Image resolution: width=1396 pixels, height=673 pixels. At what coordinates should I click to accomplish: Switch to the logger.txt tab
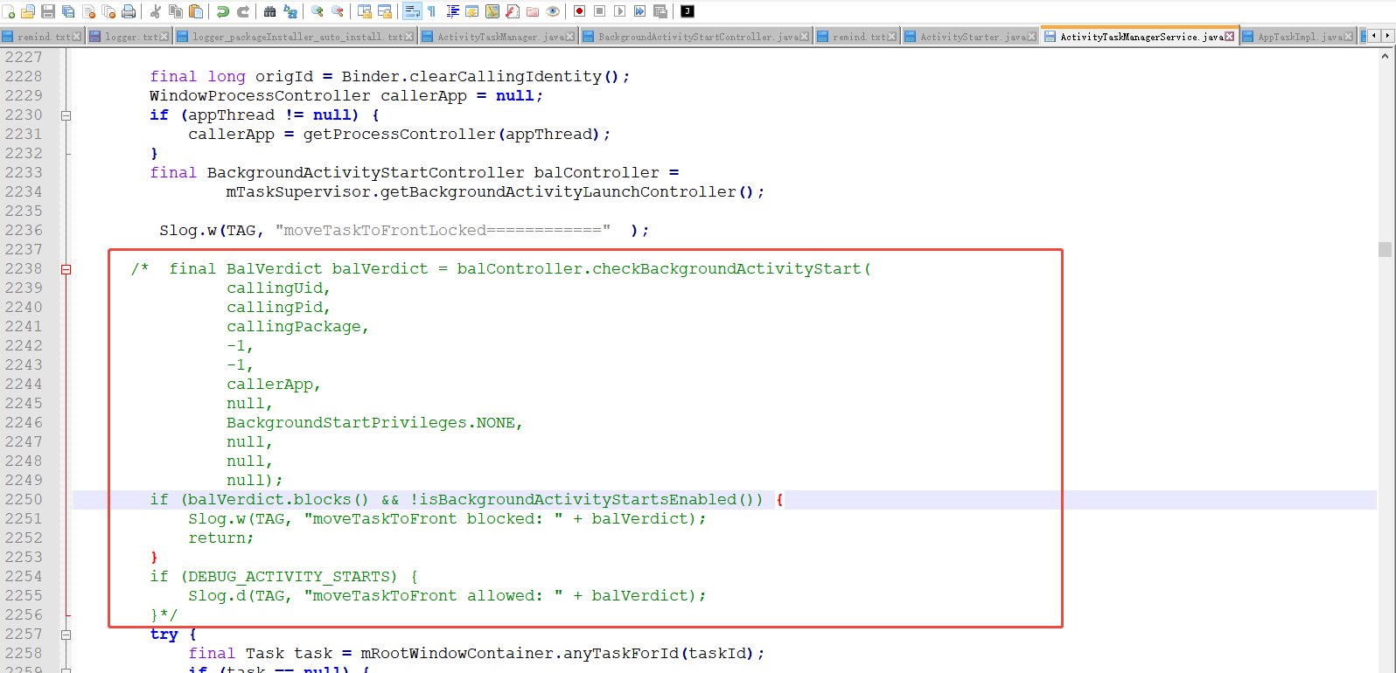pos(128,37)
